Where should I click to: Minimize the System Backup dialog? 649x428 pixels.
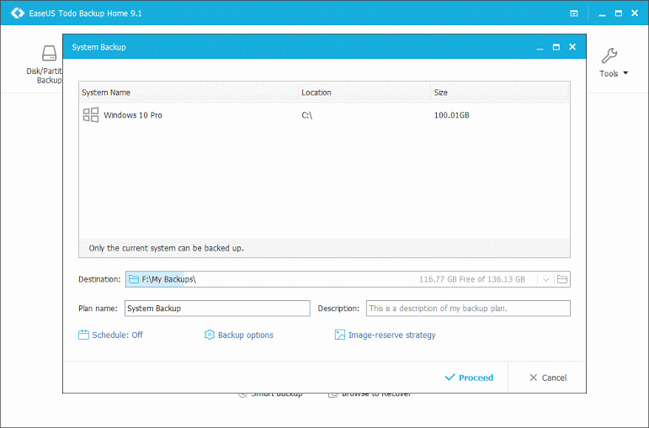[x=540, y=48]
